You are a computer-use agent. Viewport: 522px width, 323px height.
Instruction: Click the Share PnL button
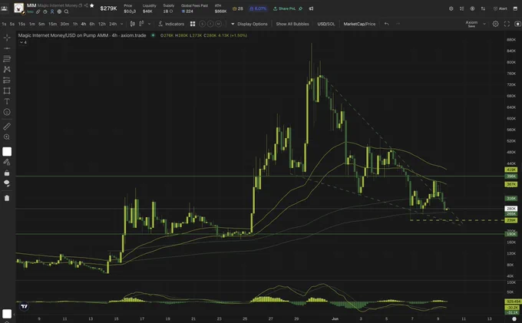click(284, 8)
